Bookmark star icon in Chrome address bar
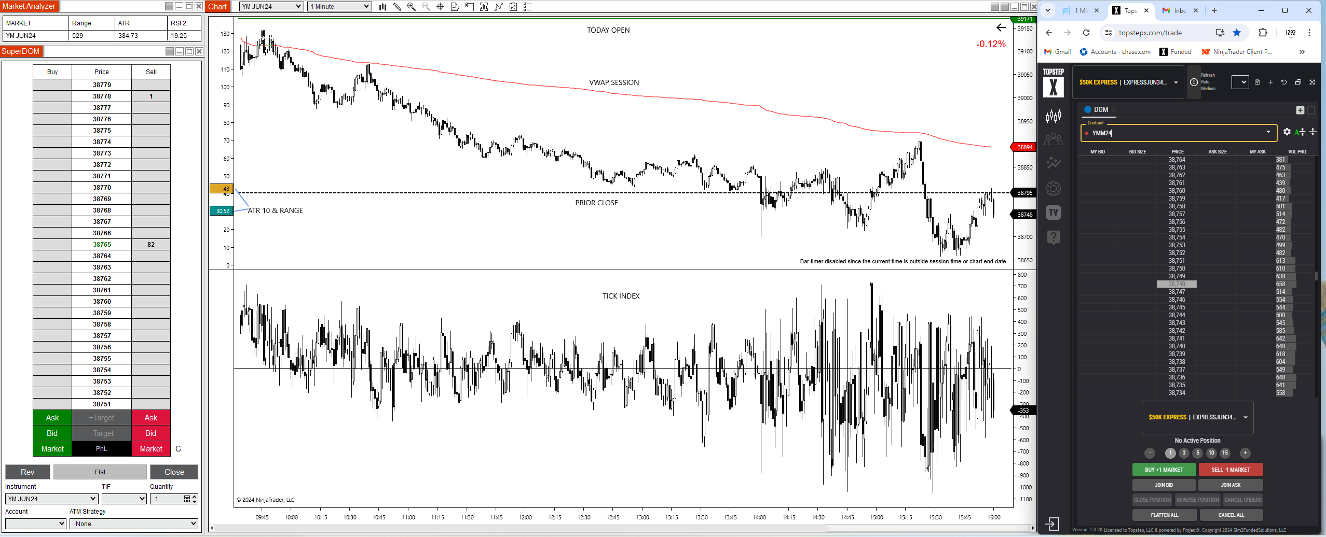The width and height of the screenshot is (1326, 537). (x=1237, y=33)
